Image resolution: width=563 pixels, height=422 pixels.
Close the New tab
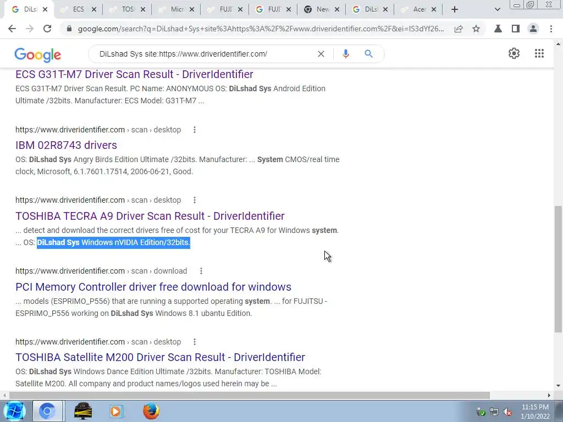[x=337, y=10]
